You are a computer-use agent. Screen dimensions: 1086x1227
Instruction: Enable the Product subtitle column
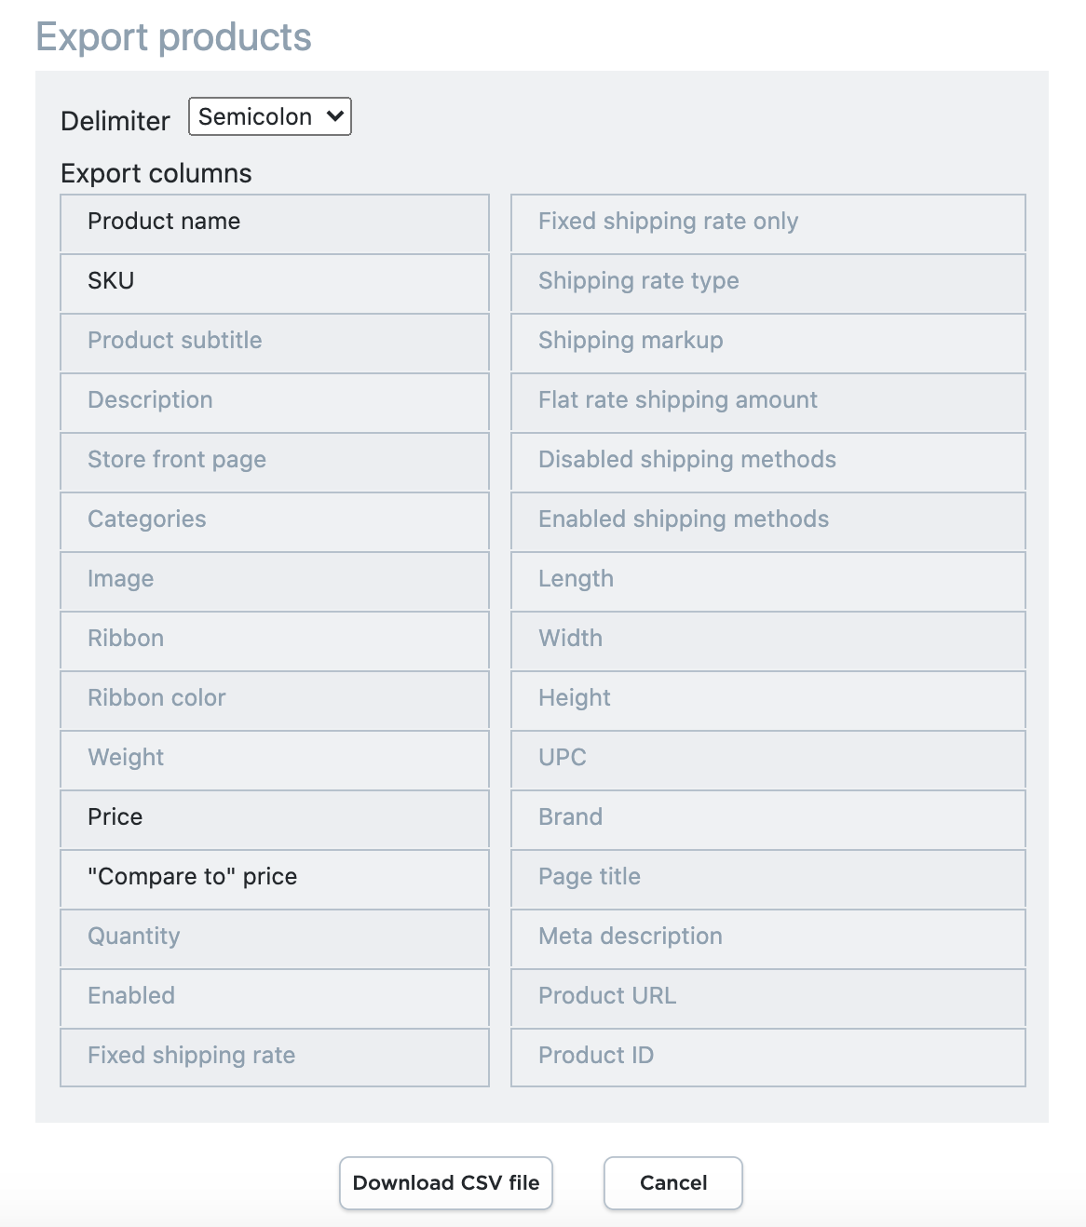(x=275, y=342)
